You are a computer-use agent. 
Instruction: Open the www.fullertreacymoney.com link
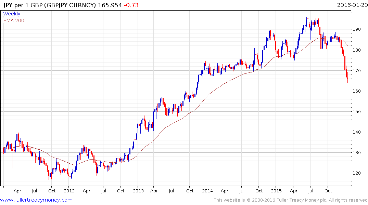tap(36, 200)
